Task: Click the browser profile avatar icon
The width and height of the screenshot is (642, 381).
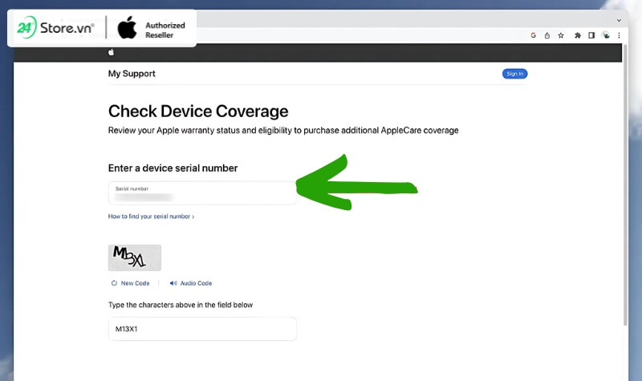Action: pyautogui.click(x=606, y=35)
